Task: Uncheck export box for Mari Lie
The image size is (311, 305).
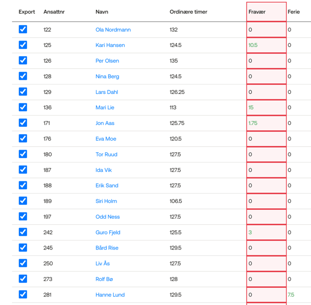Action: 23,107
